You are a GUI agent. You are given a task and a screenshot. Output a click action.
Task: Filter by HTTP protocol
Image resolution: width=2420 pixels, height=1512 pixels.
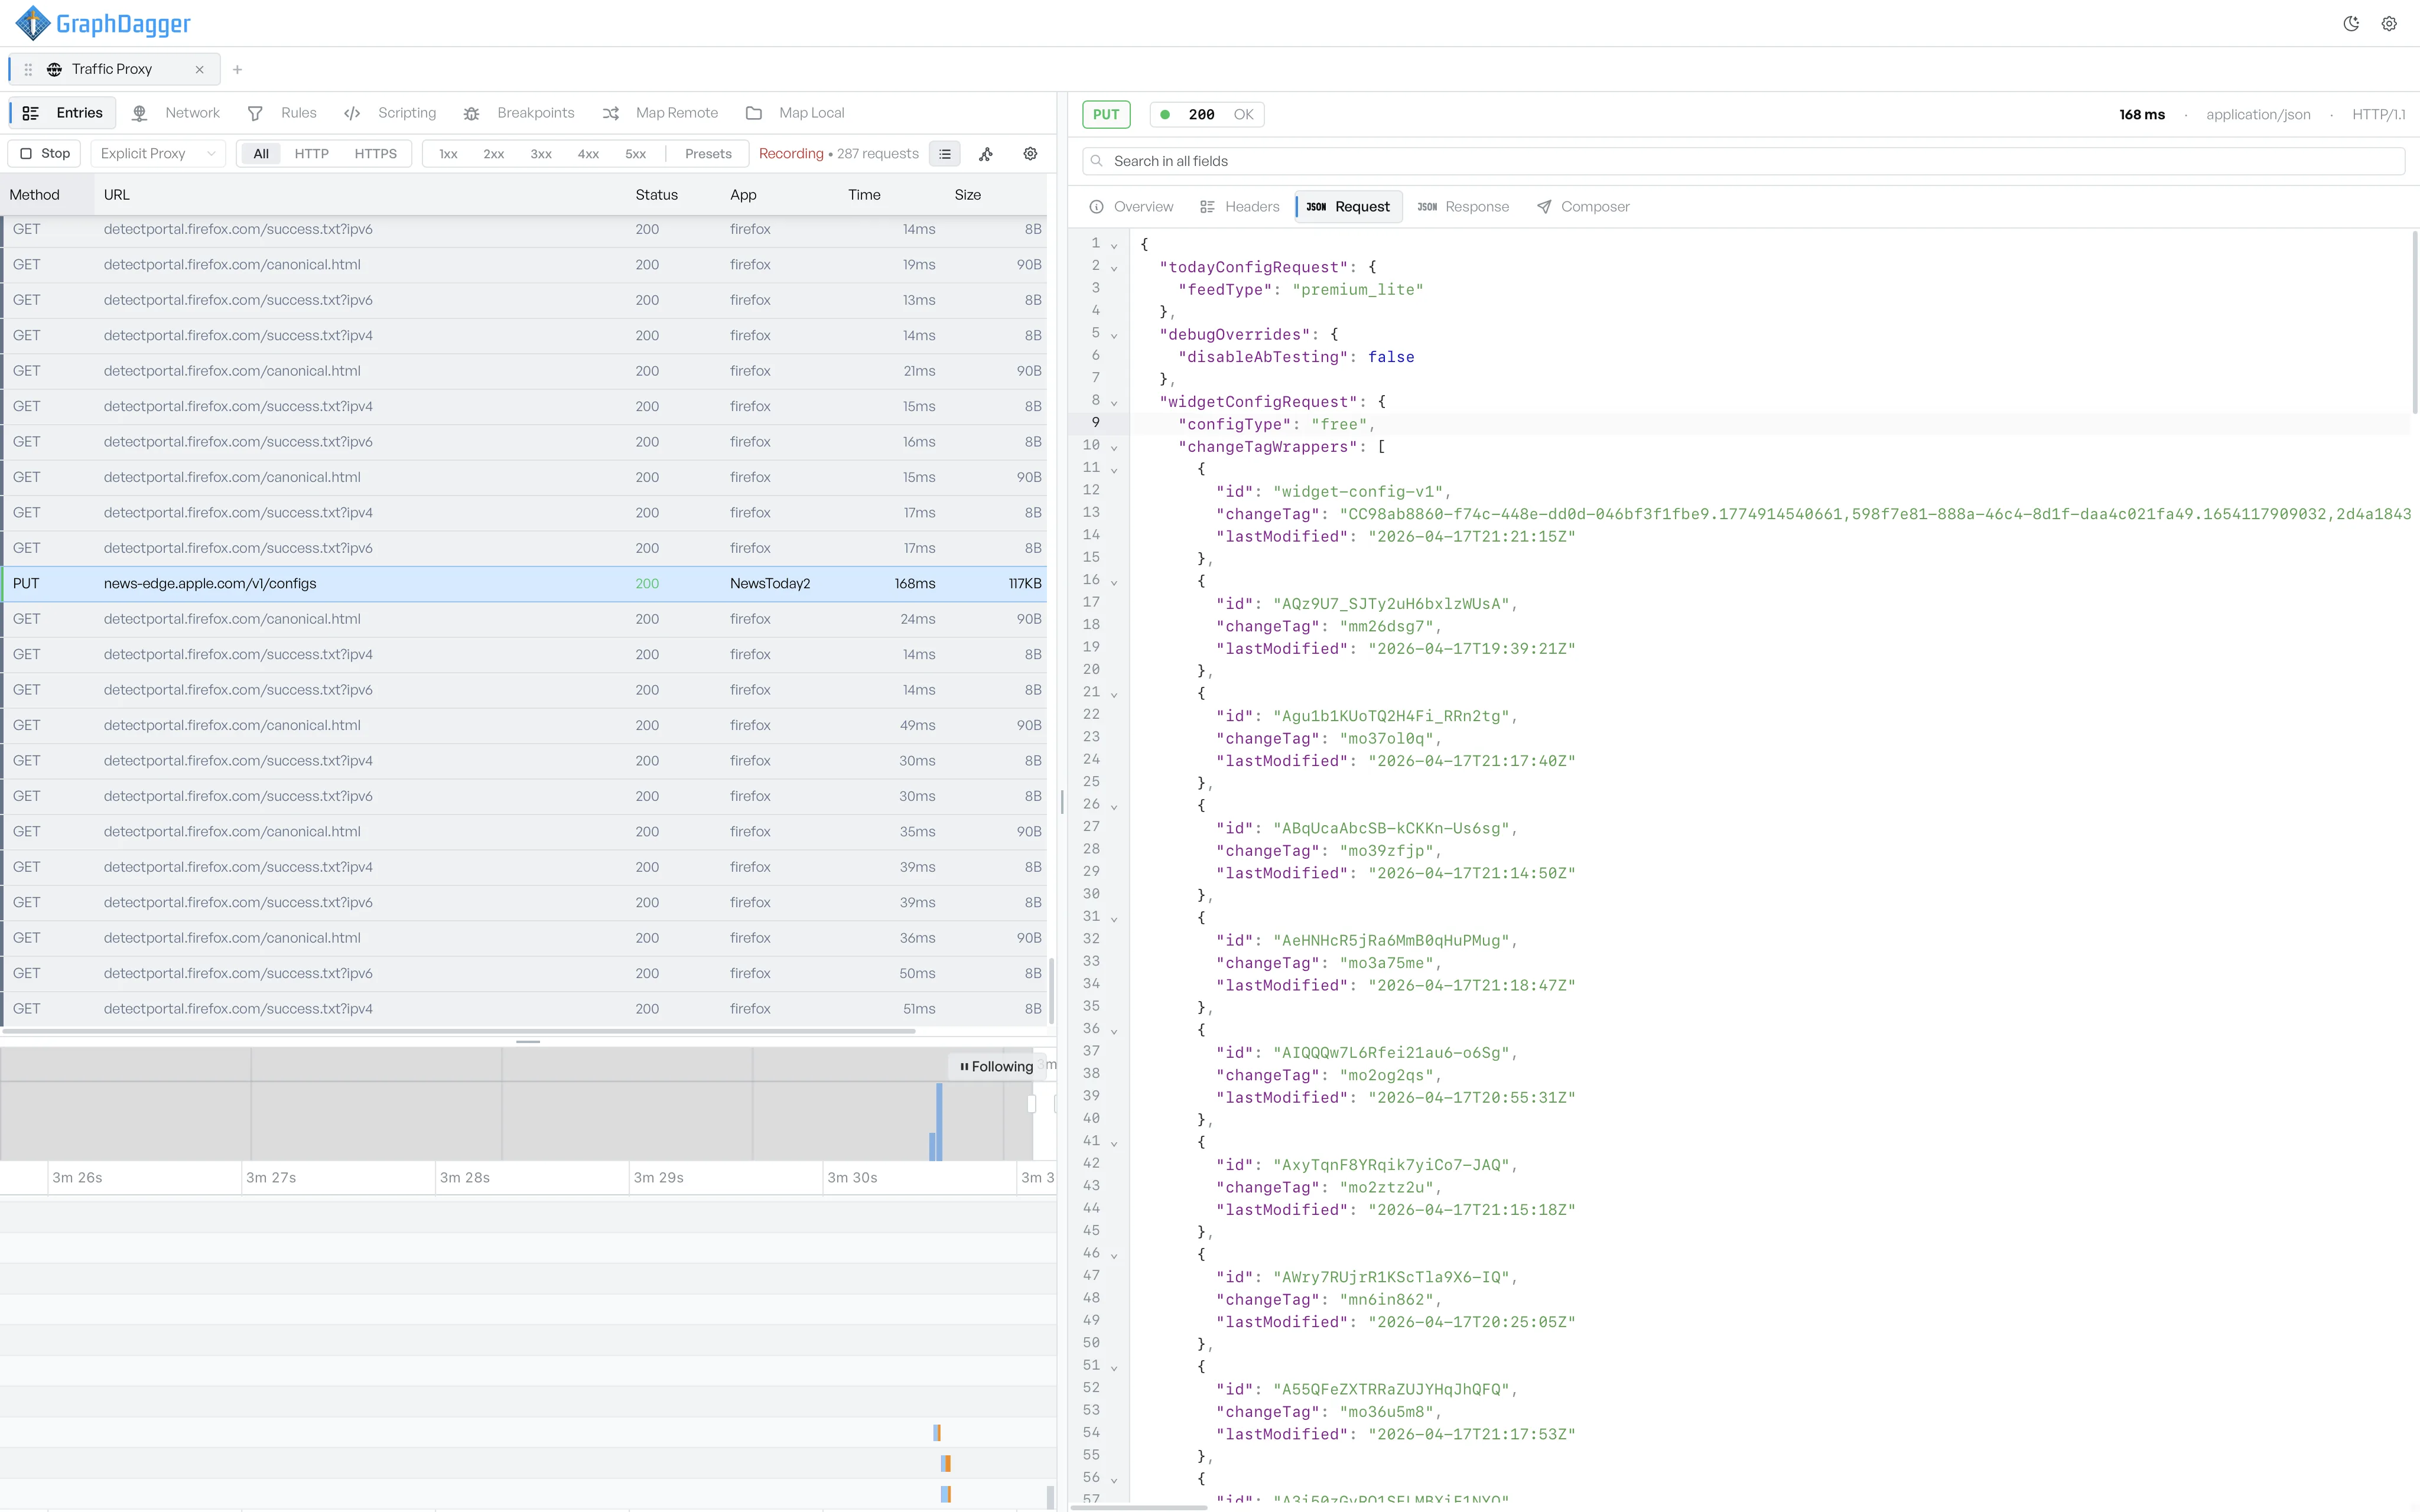312,154
